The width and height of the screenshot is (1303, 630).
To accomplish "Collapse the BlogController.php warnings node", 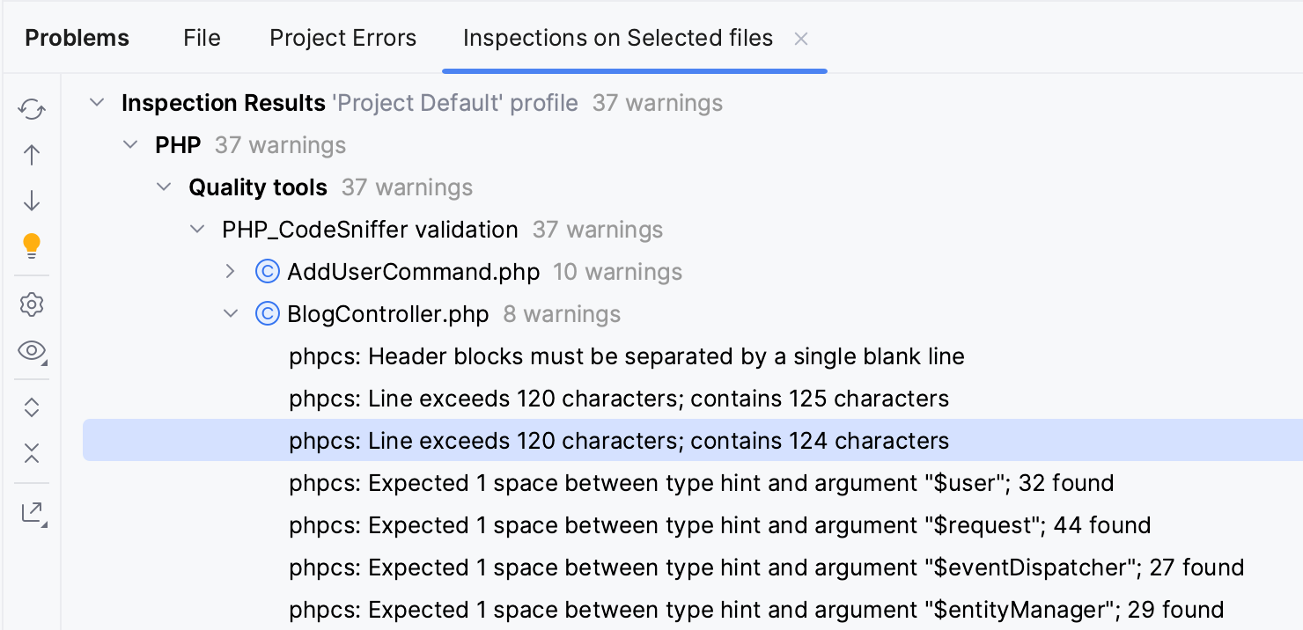I will [231, 313].
